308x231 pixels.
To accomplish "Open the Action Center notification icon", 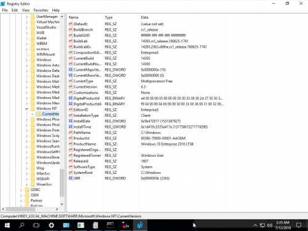I will tap(299, 225).
